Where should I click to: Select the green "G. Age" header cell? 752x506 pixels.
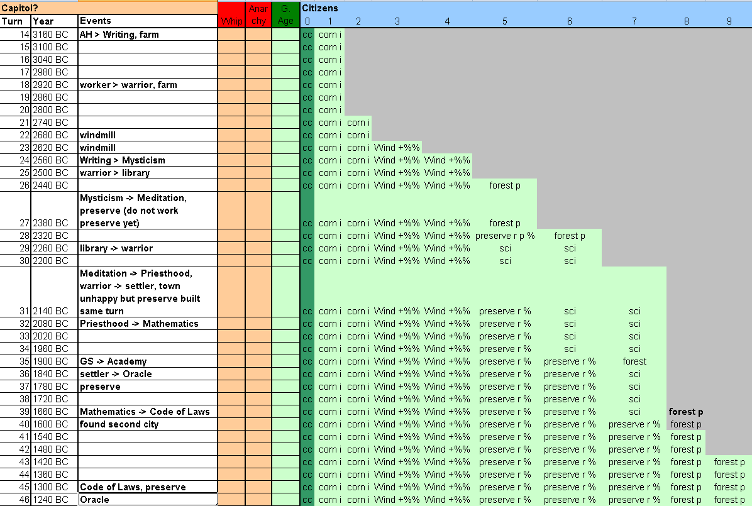click(x=285, y=14)
